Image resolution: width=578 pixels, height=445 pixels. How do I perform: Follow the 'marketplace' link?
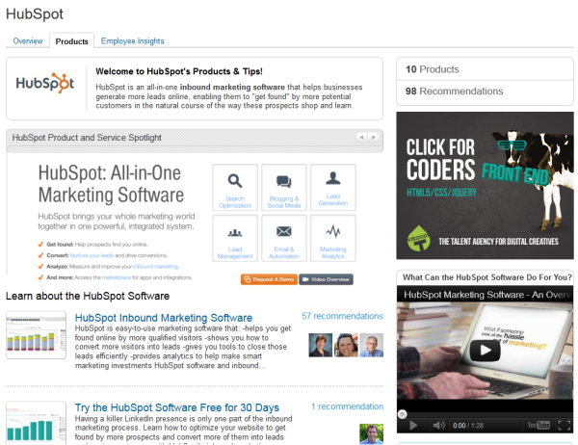tap(117, 277)
